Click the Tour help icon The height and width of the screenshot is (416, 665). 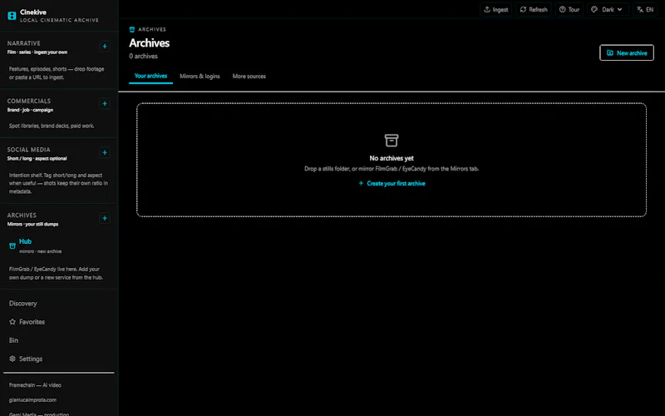(563, 9)
